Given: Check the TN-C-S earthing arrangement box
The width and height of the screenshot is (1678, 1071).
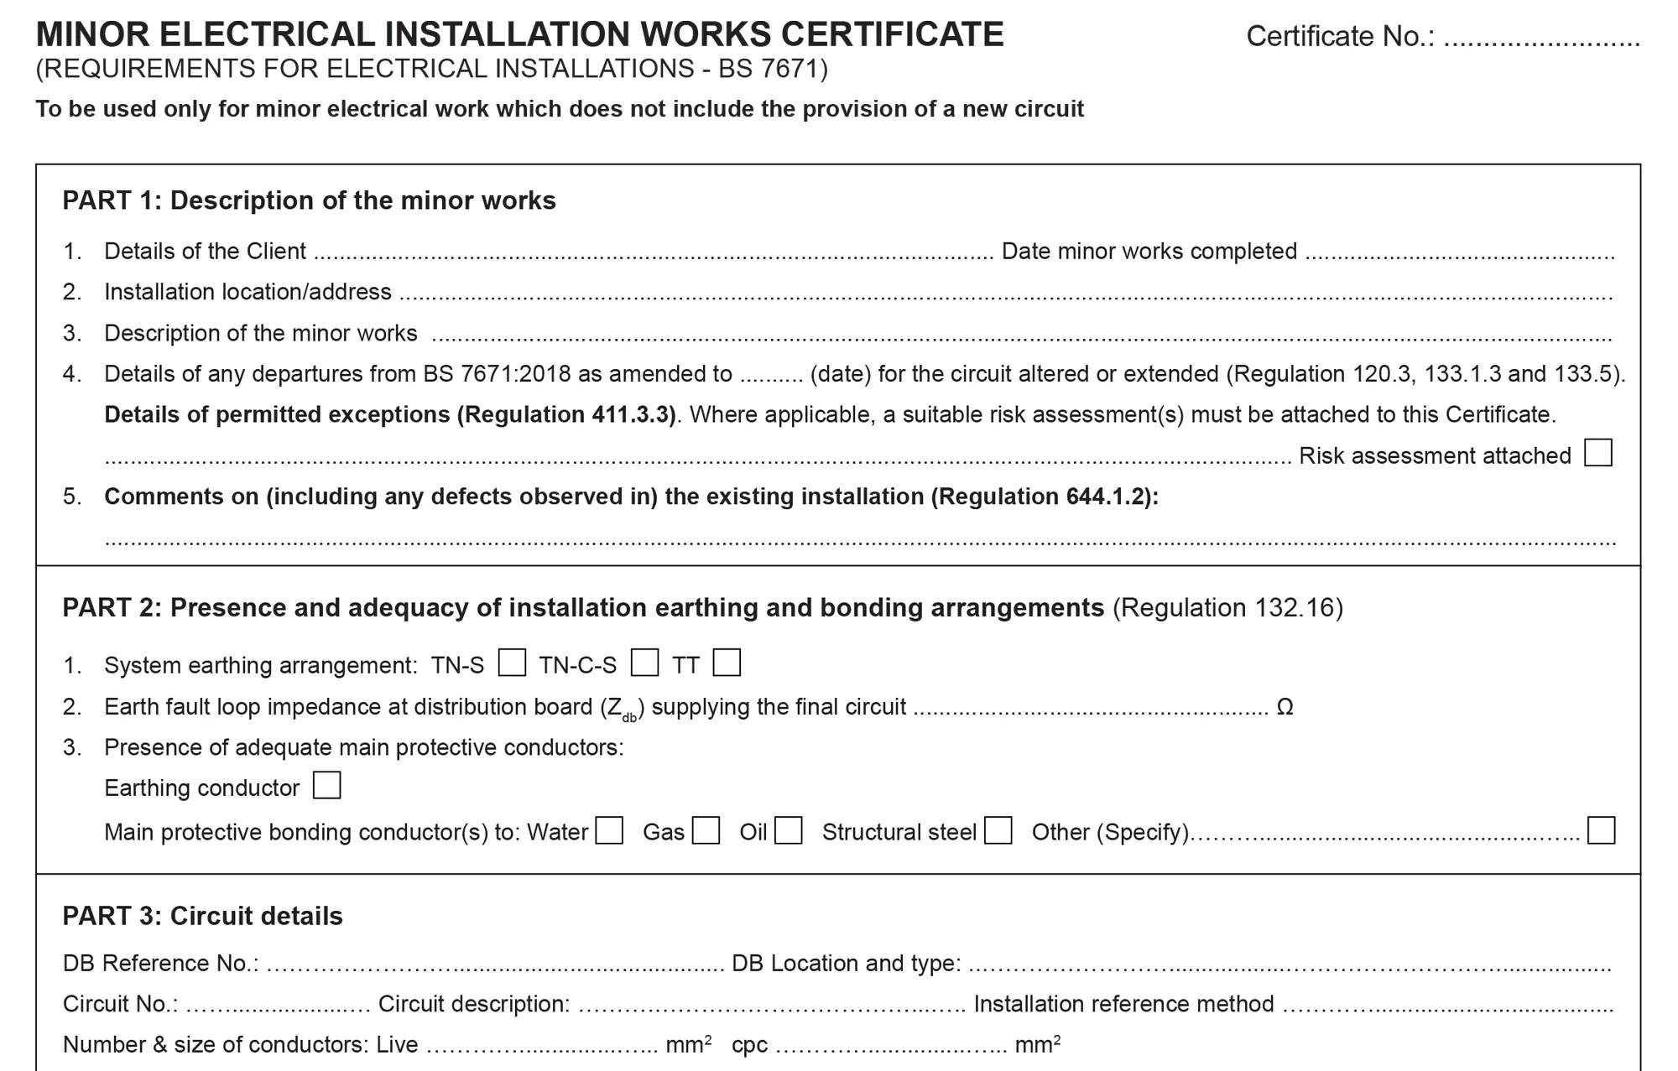Looking at the screenshot, I should click(x=644, y=663).
